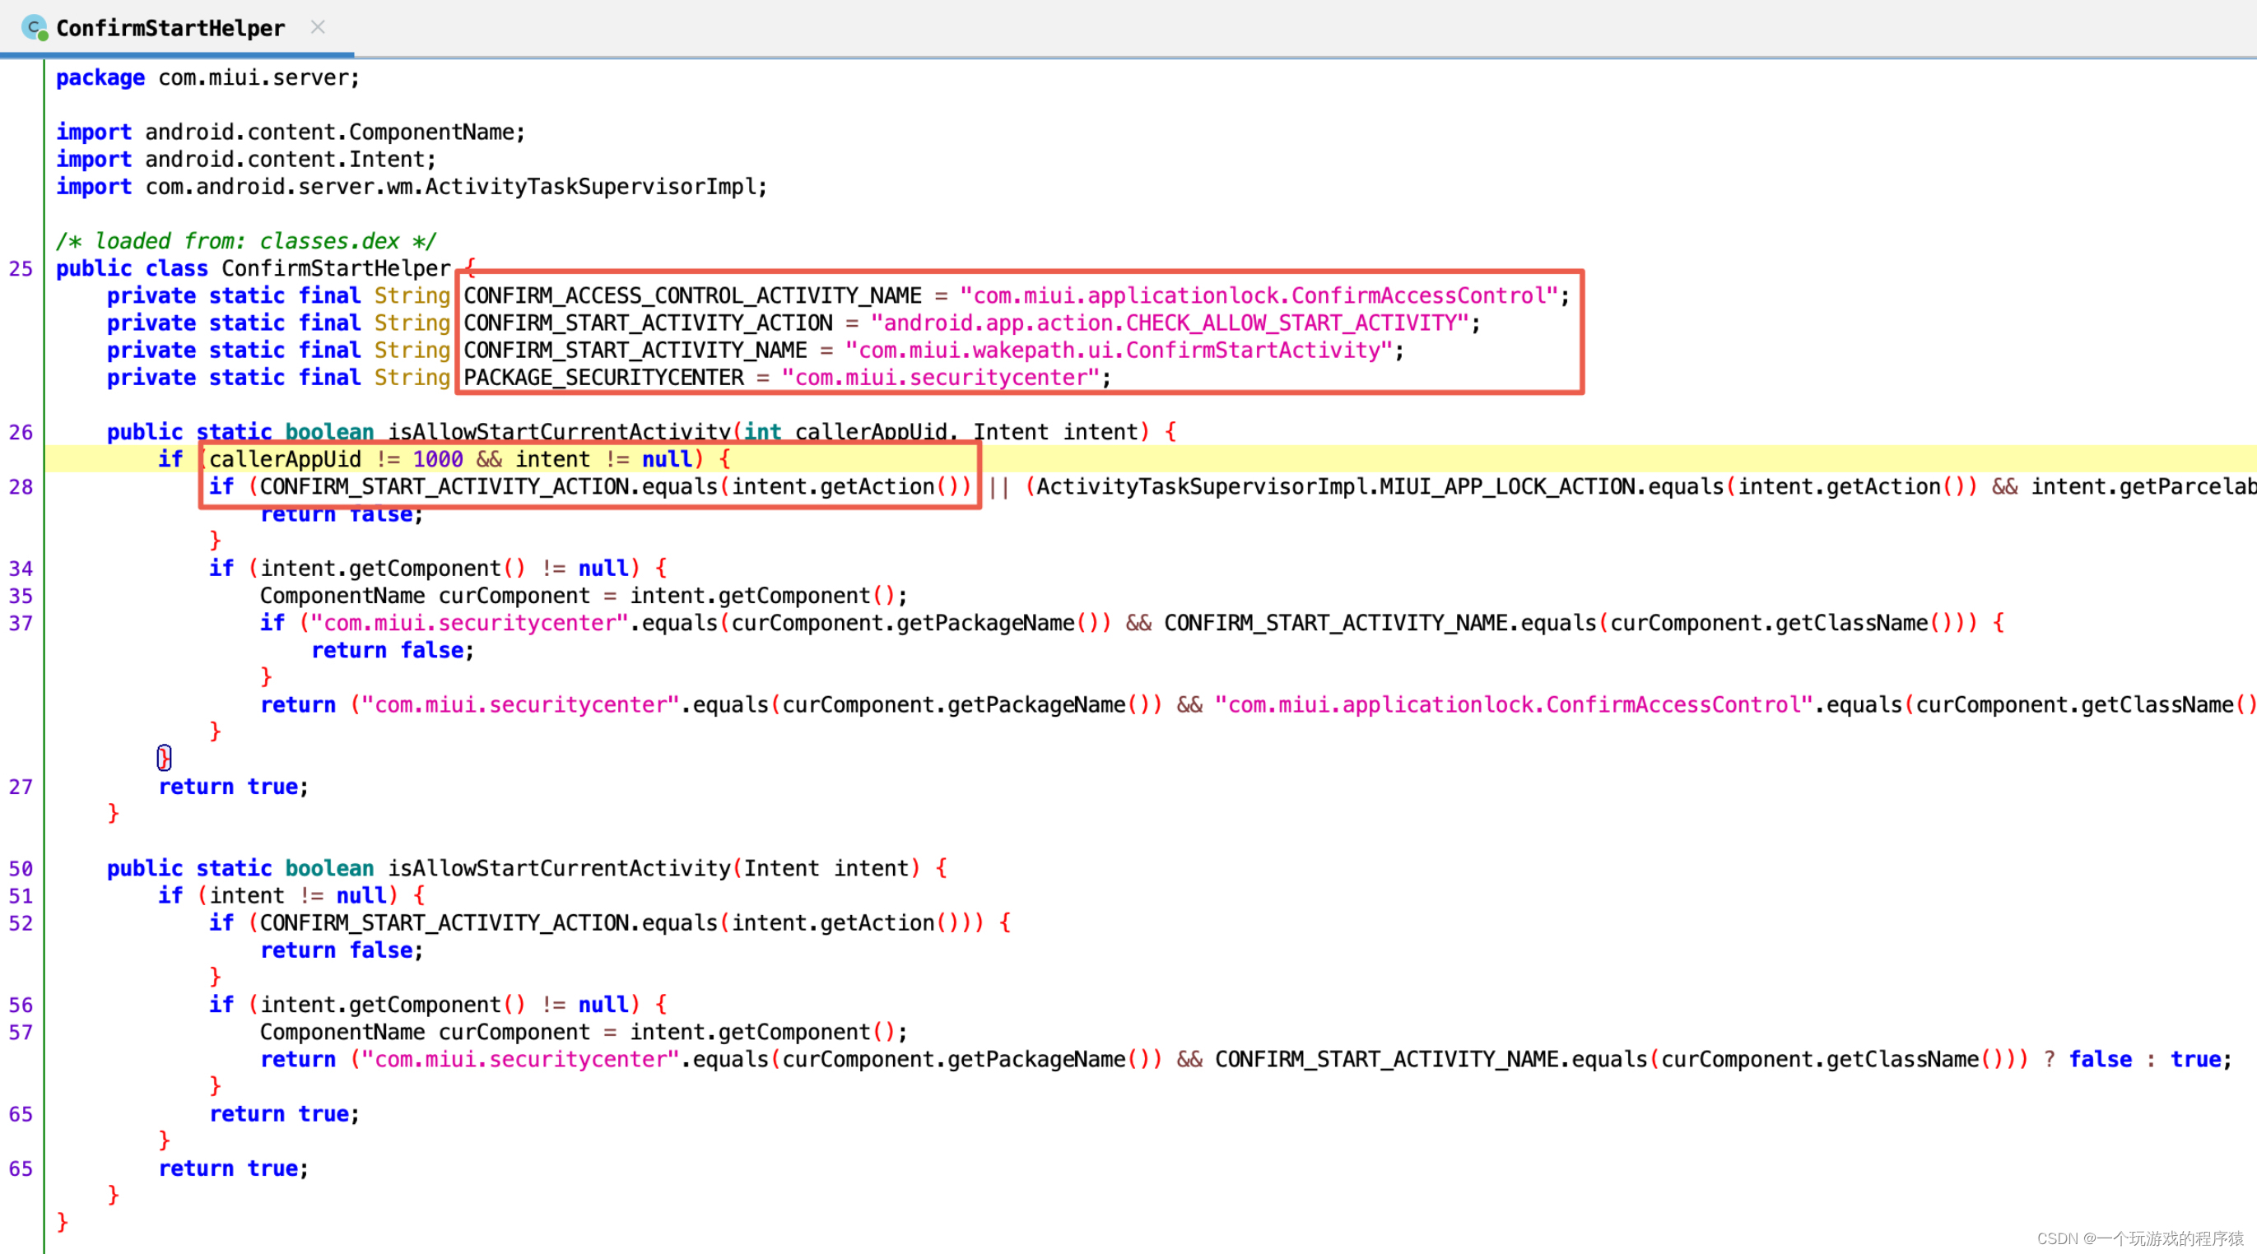The image size is (2257, 1254).
Task: Click the CONFIRM_START_ACTIVITY_NAME field declaration
Action: coord(635,351)
